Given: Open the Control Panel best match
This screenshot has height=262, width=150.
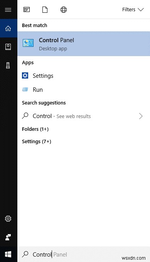Looking at the screenshot, I should (84, 44).
